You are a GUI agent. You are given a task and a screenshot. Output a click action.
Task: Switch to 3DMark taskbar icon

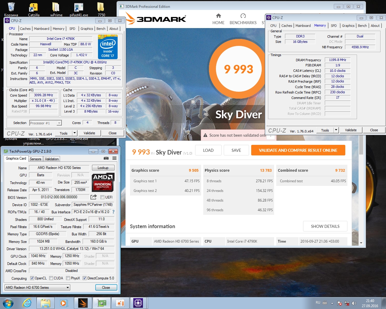pyautogui.click(x=83, y=303)
